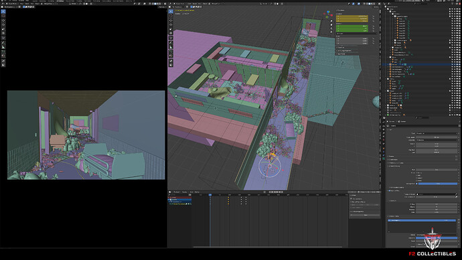This screenshot has width=462, height=260.
Task: Click the blue playhead marker in timeline
Action: tap(210, 195)
